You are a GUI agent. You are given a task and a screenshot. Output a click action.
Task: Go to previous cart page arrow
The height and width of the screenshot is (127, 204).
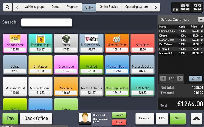[x=163, y=78]
